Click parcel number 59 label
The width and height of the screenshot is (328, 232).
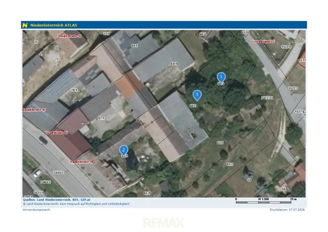tap(249, 180)
